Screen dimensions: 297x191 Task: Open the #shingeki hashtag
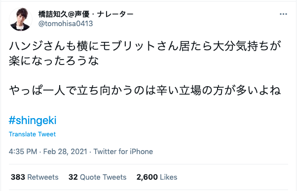coord(33,120)
